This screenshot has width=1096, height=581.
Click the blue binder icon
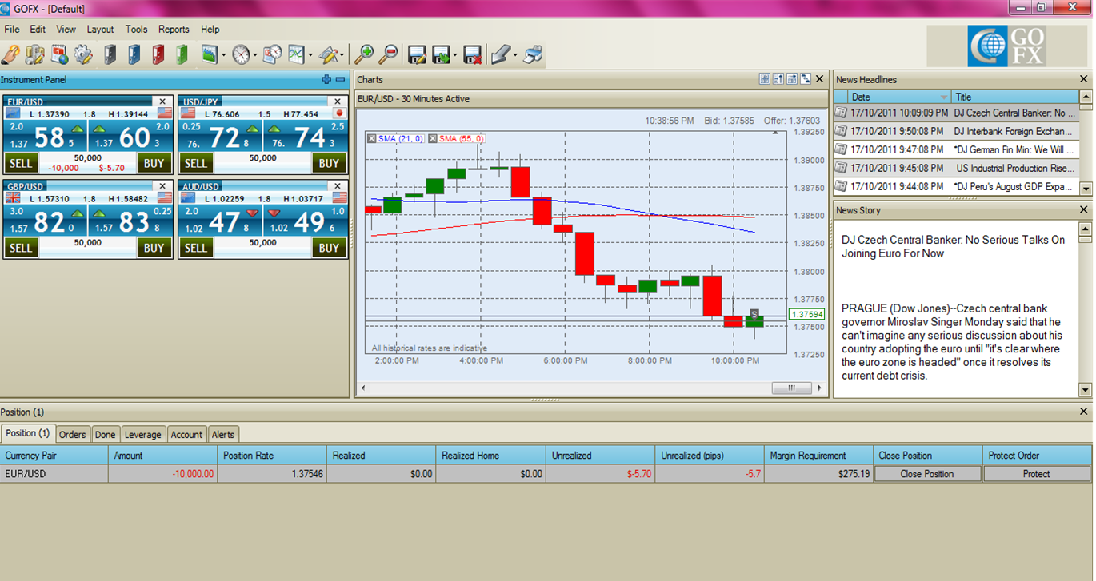coord(134,54)
